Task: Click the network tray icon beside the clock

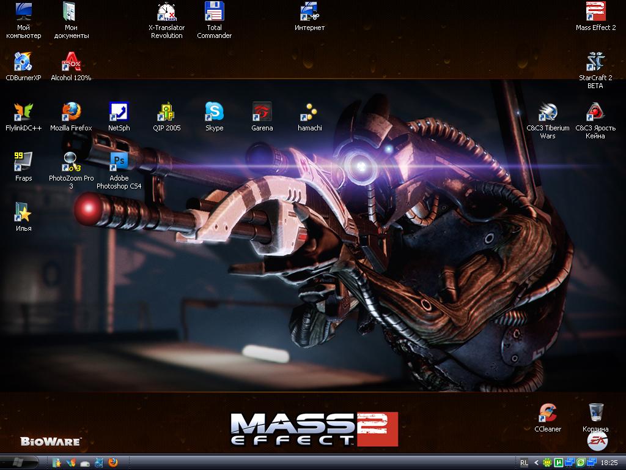Action: [591, 463]
